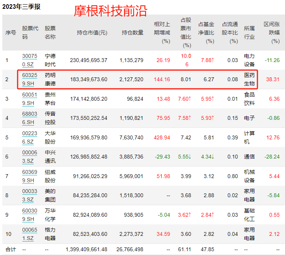
Task: Open stock code link 300750.SZ
Action: click(x=29, y=60)
